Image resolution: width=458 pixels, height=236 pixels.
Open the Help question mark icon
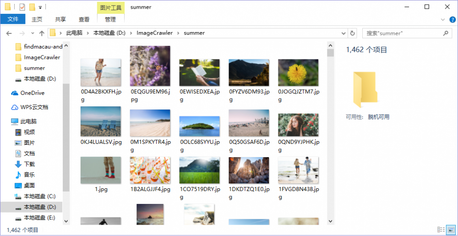coord(452,20)
